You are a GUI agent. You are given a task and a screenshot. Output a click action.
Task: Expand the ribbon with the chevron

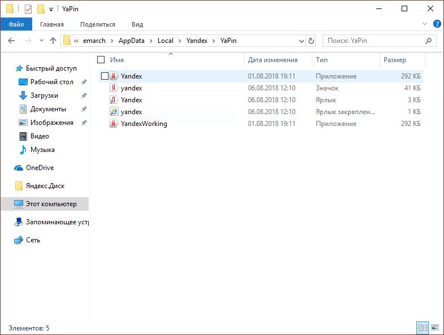tap(425, 24)
